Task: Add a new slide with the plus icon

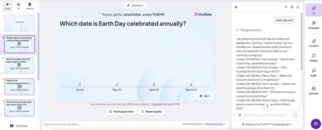Action: (8, 6)
